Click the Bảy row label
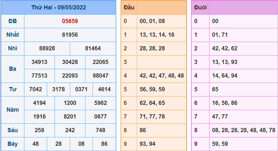 (x=13, y=144)
